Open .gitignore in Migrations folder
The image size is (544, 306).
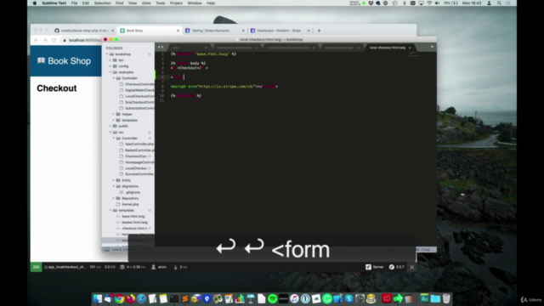point(133,192)
